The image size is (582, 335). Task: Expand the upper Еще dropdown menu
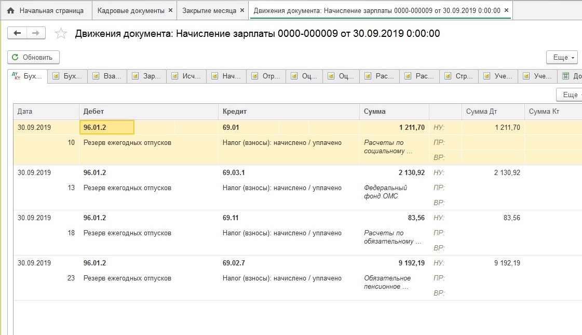(562, 57)
